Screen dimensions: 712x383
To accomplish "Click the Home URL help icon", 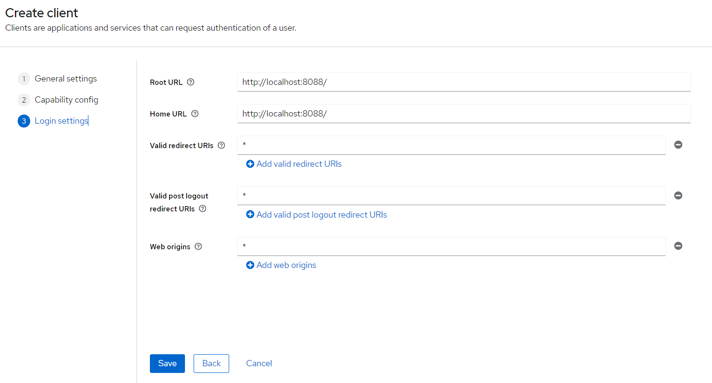I will [x=195, y=114].
